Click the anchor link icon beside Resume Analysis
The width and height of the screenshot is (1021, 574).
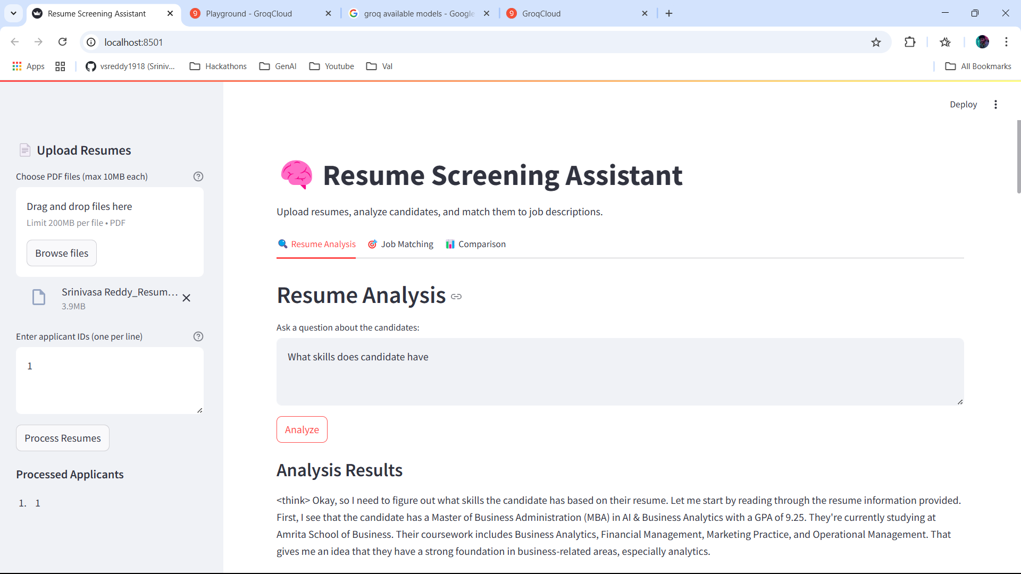(x=456, y=297)
